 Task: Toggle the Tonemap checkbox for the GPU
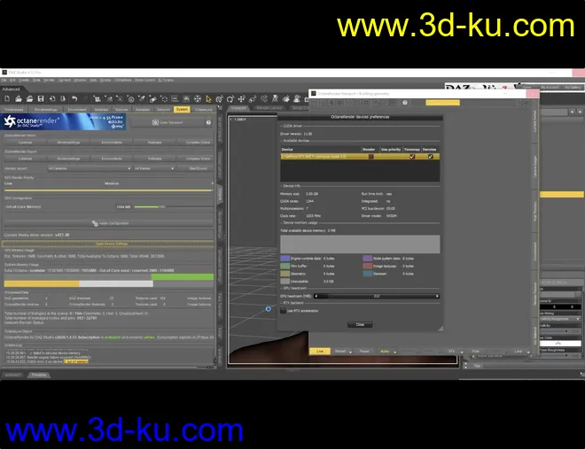point(411,157)
